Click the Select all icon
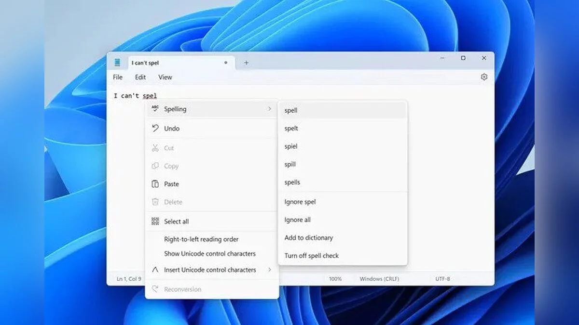This screenshot has width=579, height=325. tap(155, 221)
